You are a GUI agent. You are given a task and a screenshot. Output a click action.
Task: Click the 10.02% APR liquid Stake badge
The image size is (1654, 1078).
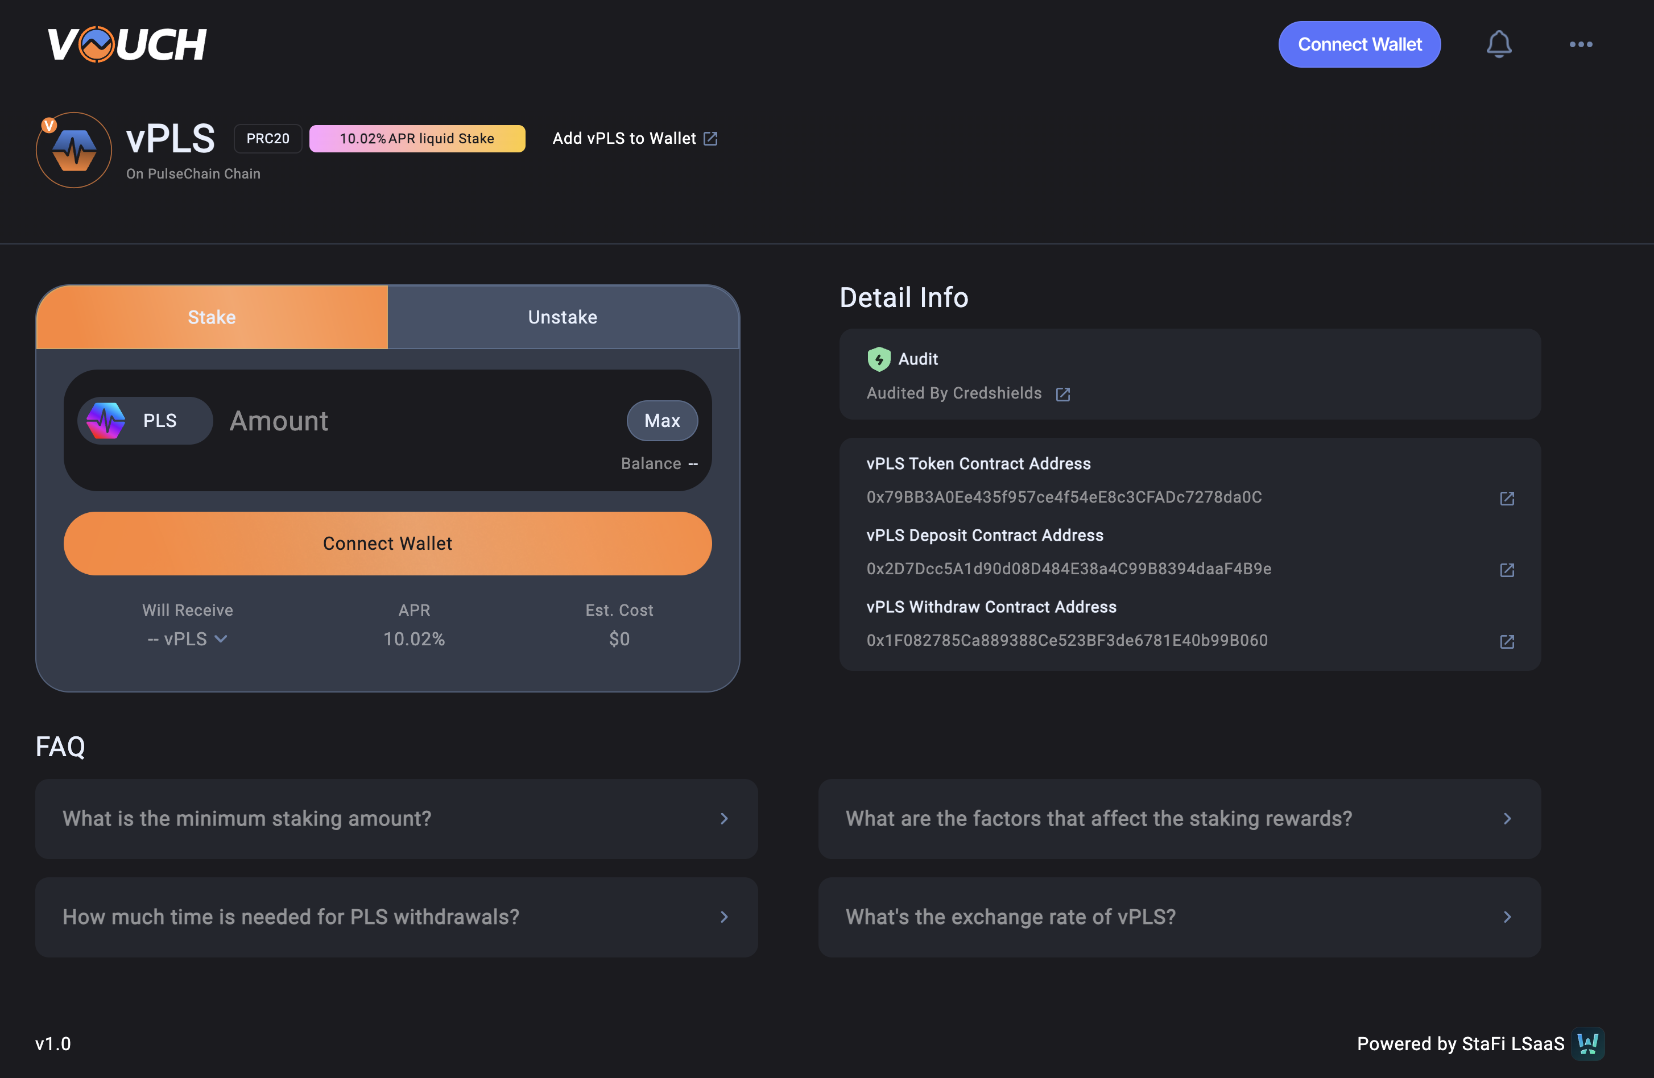[417, 139]
